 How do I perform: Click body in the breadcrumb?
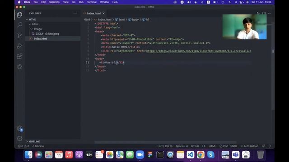135,19
